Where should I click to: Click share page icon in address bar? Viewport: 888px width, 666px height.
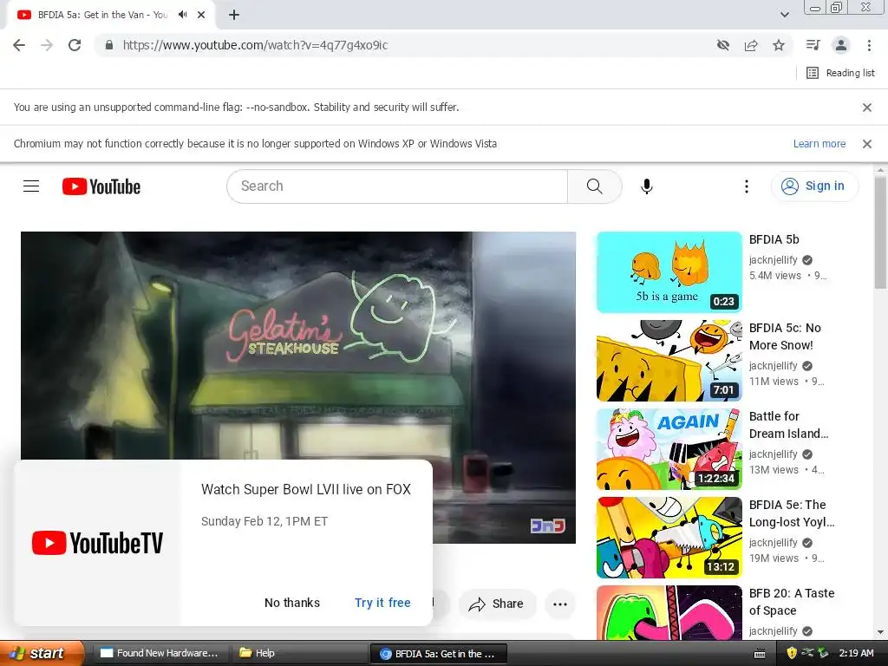point(751,45)
